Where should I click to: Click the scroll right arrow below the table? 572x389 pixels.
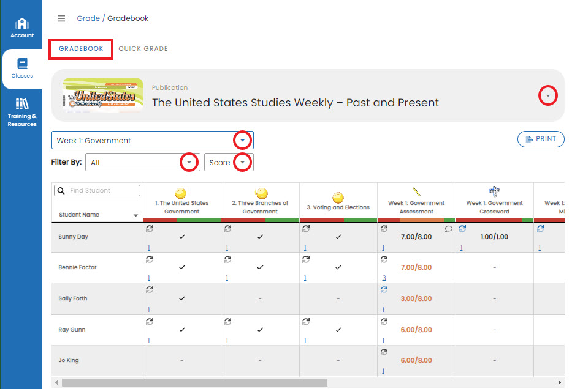pos(560,382)
